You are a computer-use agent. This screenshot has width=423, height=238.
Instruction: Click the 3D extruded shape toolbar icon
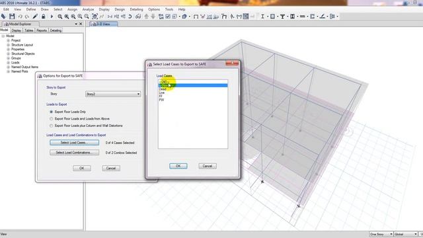point(184,17)
